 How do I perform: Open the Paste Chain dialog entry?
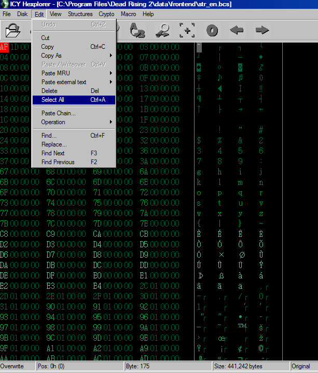(x=74, y=113)
